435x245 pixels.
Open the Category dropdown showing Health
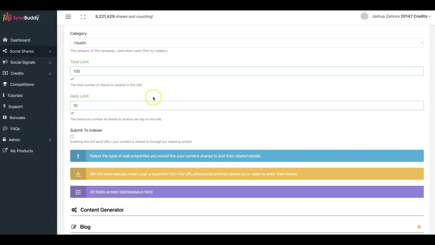pyautogui.click(x=247, y=43)
